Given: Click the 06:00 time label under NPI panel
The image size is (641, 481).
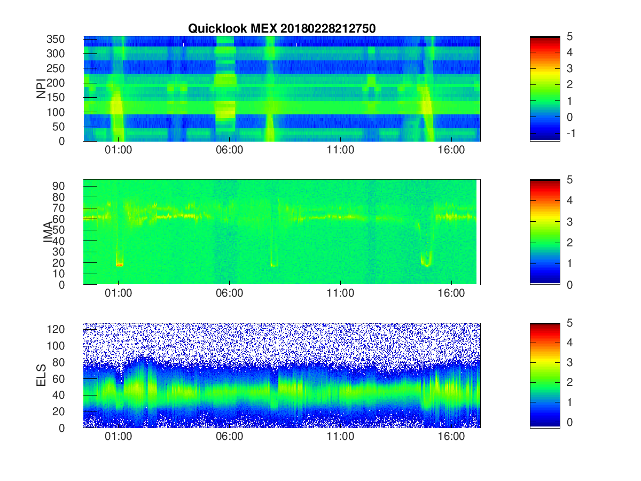Looking at the screenshot, I should 230,150.
